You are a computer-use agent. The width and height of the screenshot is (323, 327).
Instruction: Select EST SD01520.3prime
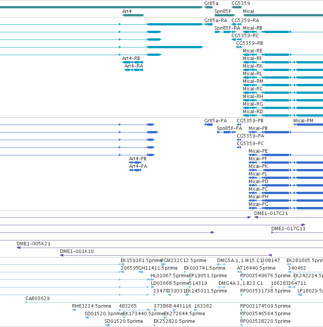[x=104, y=314]
